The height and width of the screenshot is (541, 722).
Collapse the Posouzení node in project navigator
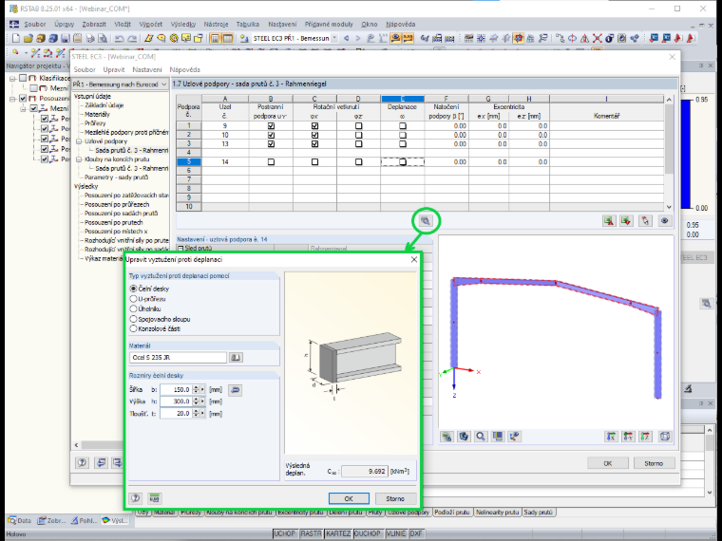point(13,99)
